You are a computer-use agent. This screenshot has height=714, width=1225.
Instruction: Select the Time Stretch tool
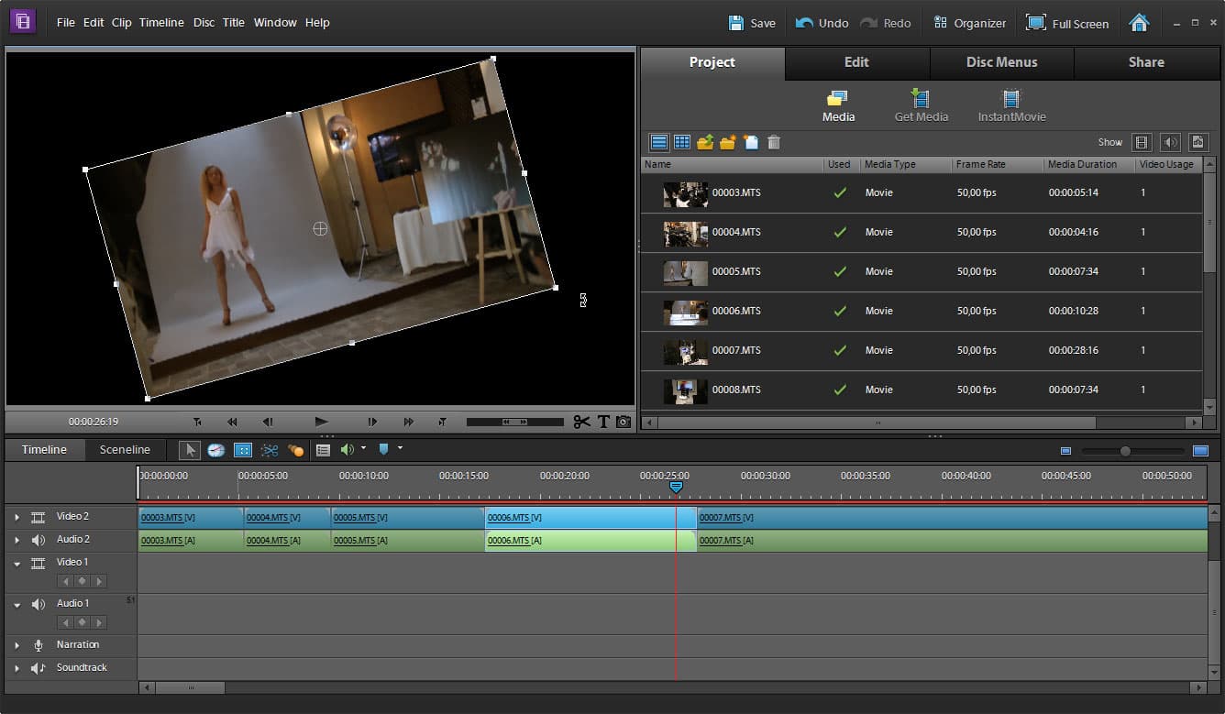215,450
